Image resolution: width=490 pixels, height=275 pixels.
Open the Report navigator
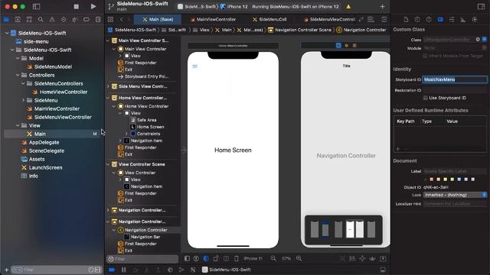point(98,19)
